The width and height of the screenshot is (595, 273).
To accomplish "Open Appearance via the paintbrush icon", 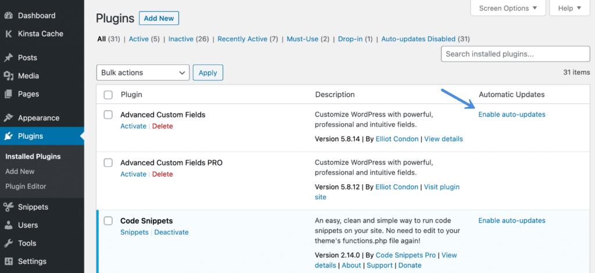I will click(x=9, y=118).
